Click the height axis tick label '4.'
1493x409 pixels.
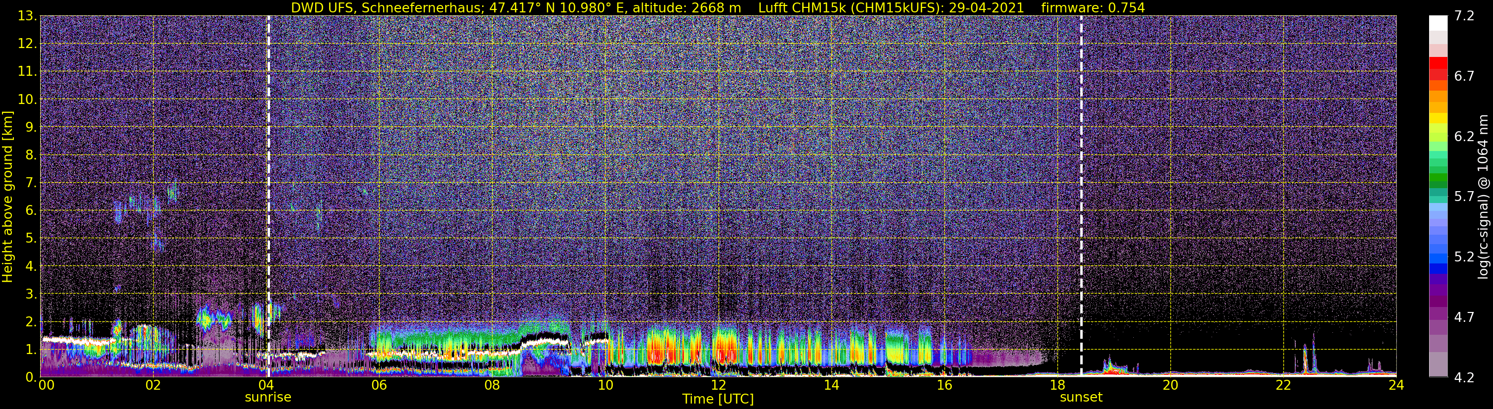pos(31,266)
